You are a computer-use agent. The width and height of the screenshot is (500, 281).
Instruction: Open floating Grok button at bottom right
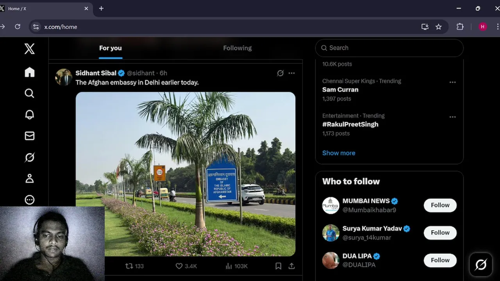481,265
